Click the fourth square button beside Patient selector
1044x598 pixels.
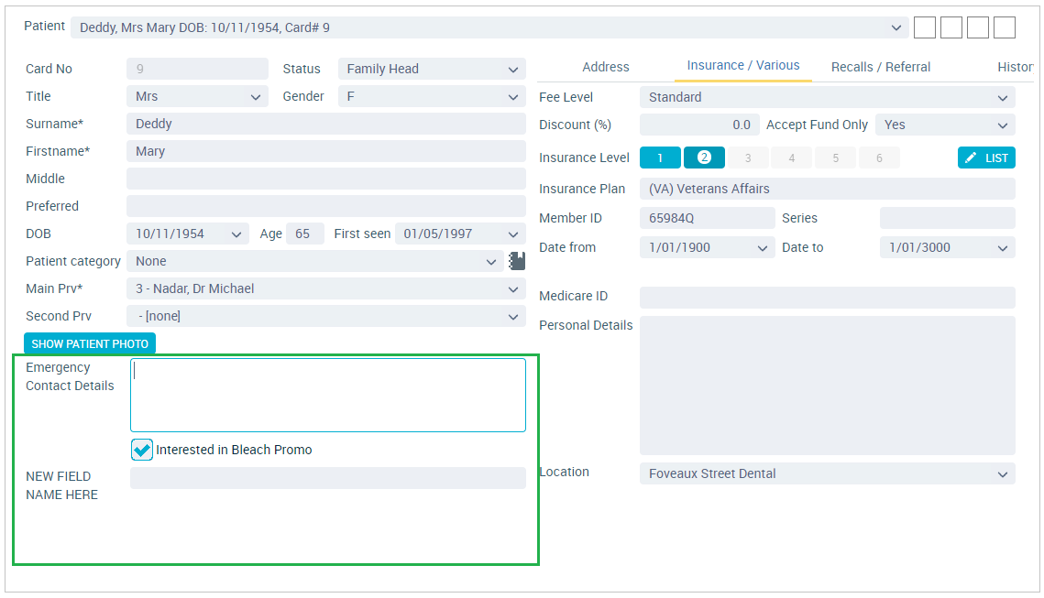[x=1004, y=28]
